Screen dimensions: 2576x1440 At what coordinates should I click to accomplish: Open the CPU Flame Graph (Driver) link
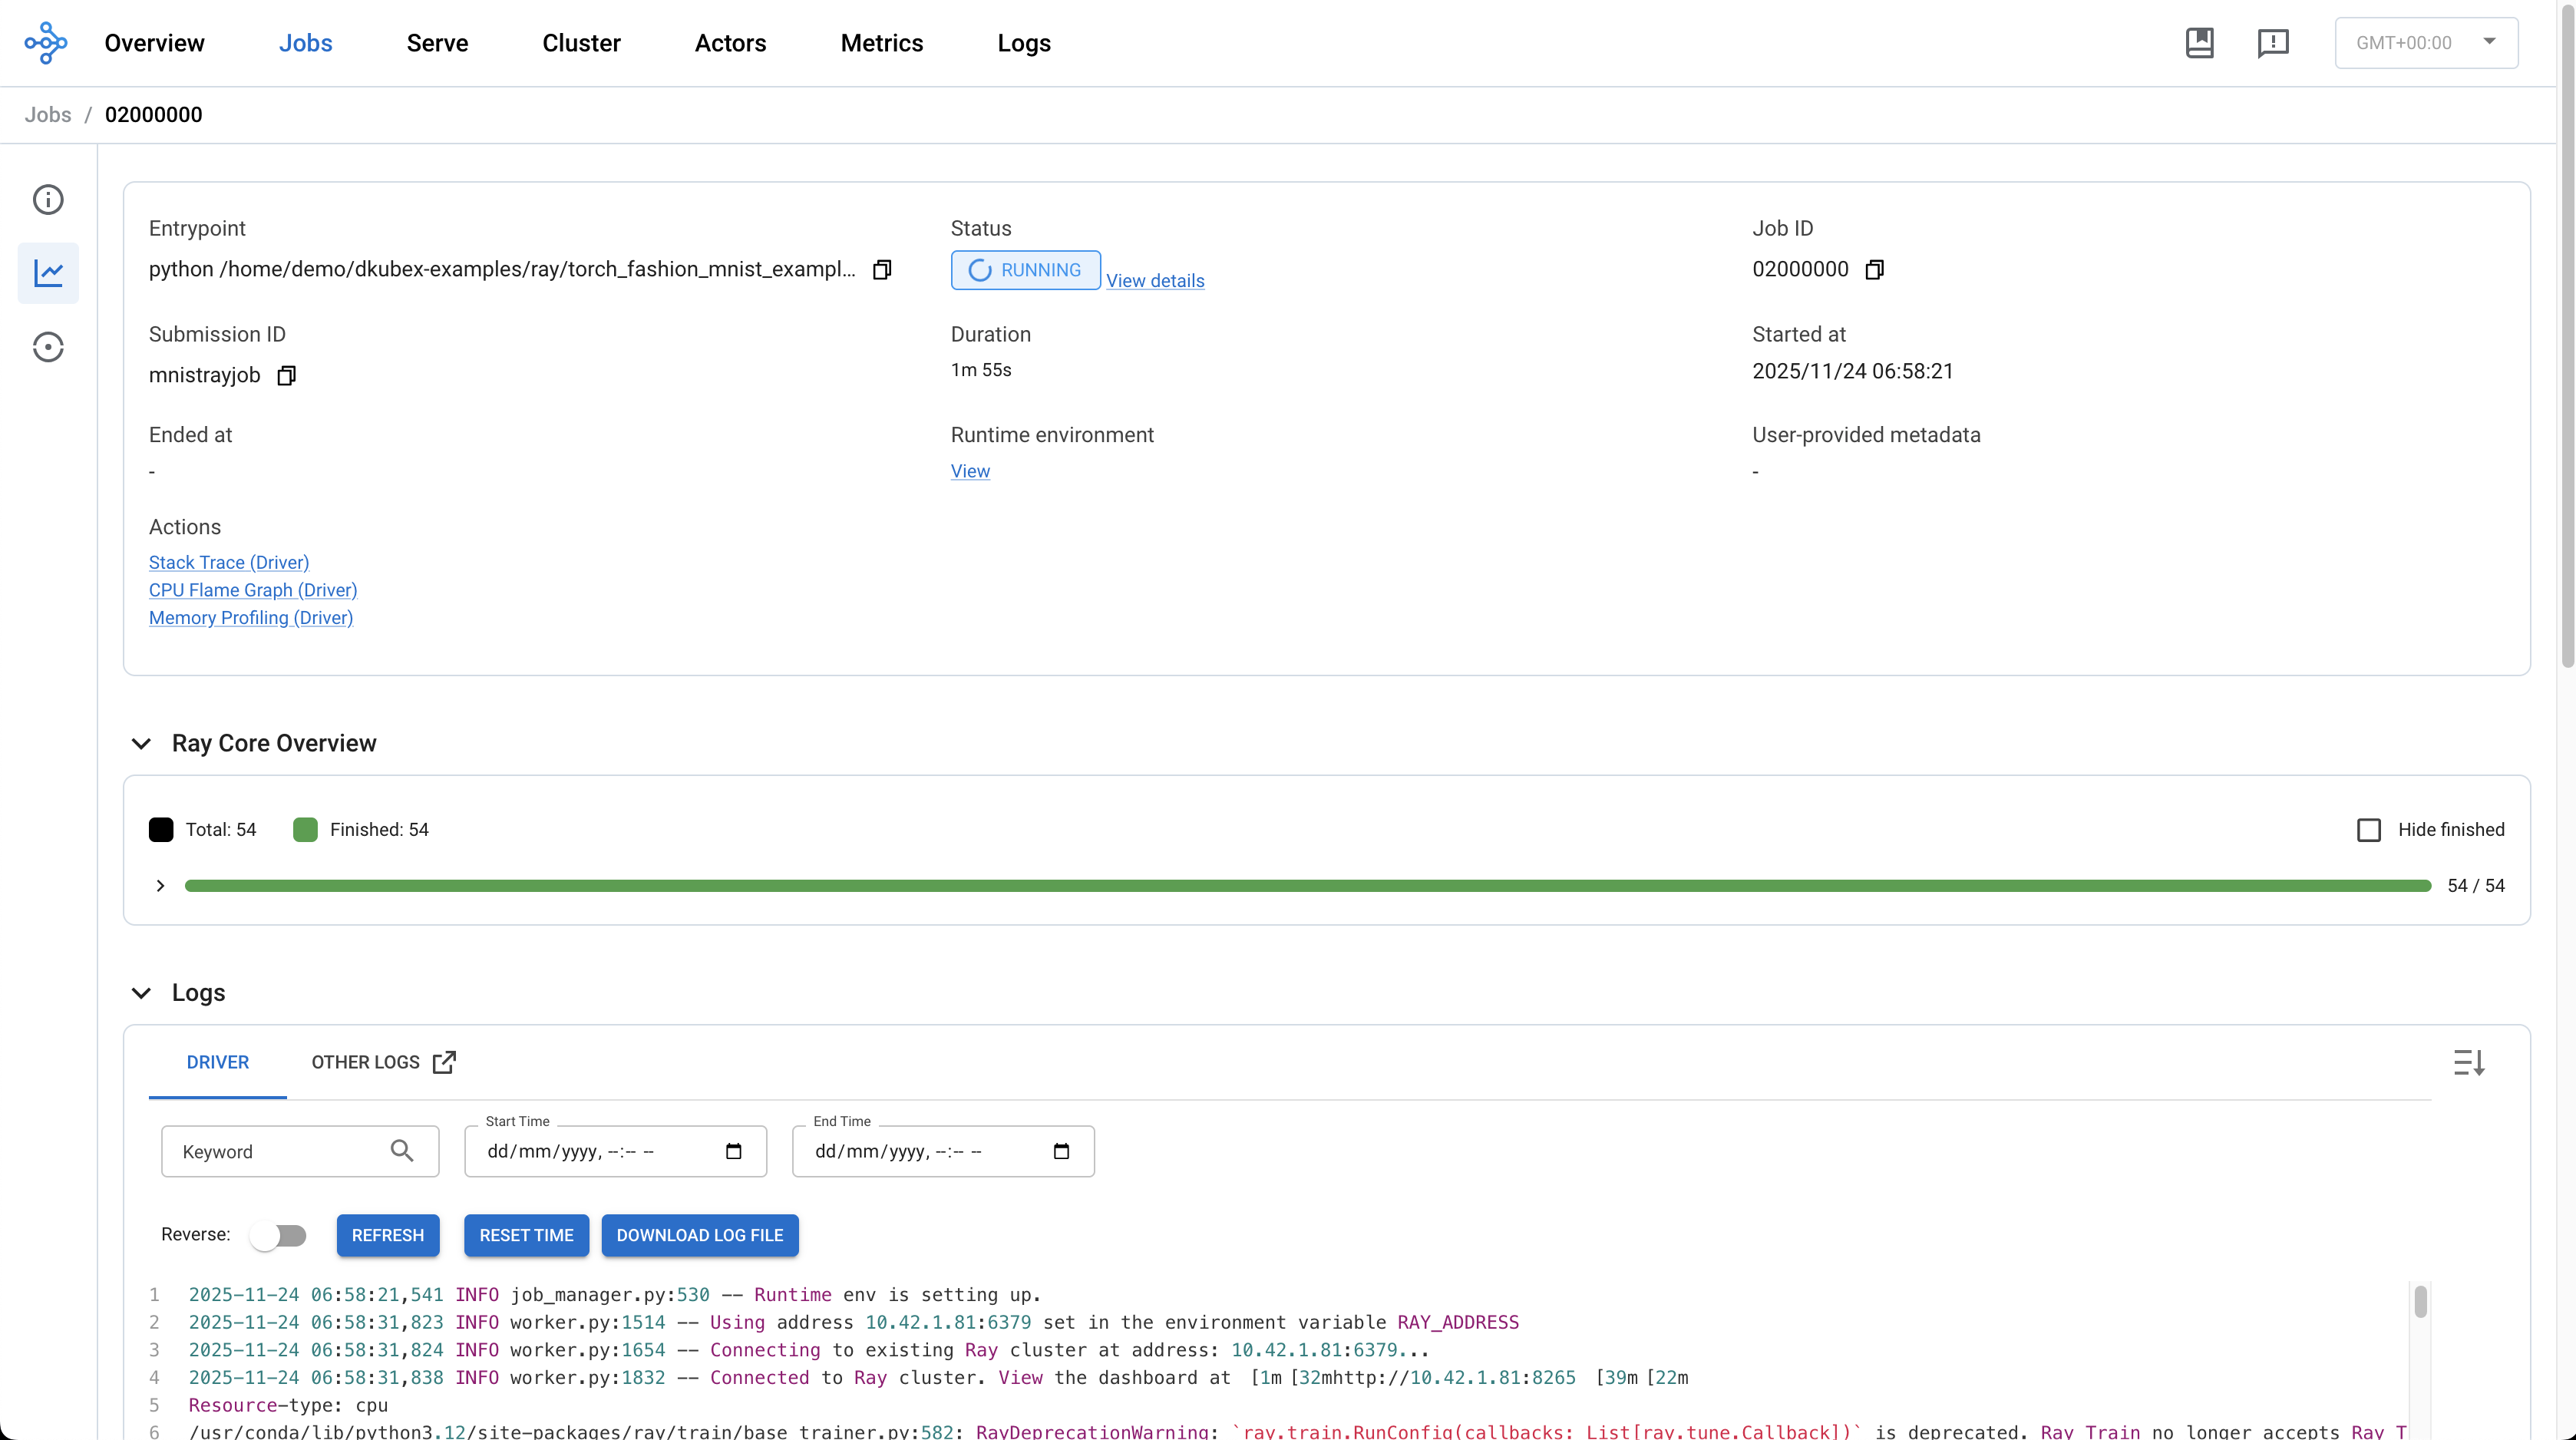[253, 590]
